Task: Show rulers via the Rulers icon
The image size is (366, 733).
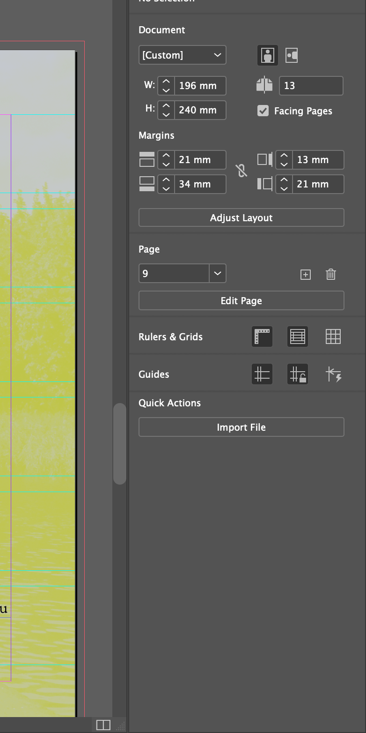Action: pyautogui.click(x=262, y=337)
